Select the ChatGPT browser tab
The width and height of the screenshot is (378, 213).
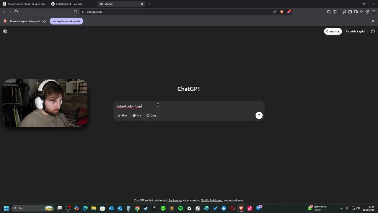[121, 4]
